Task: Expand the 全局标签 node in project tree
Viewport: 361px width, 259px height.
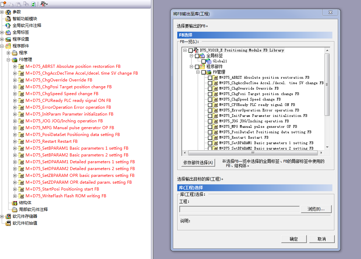Action: point(2,32)
